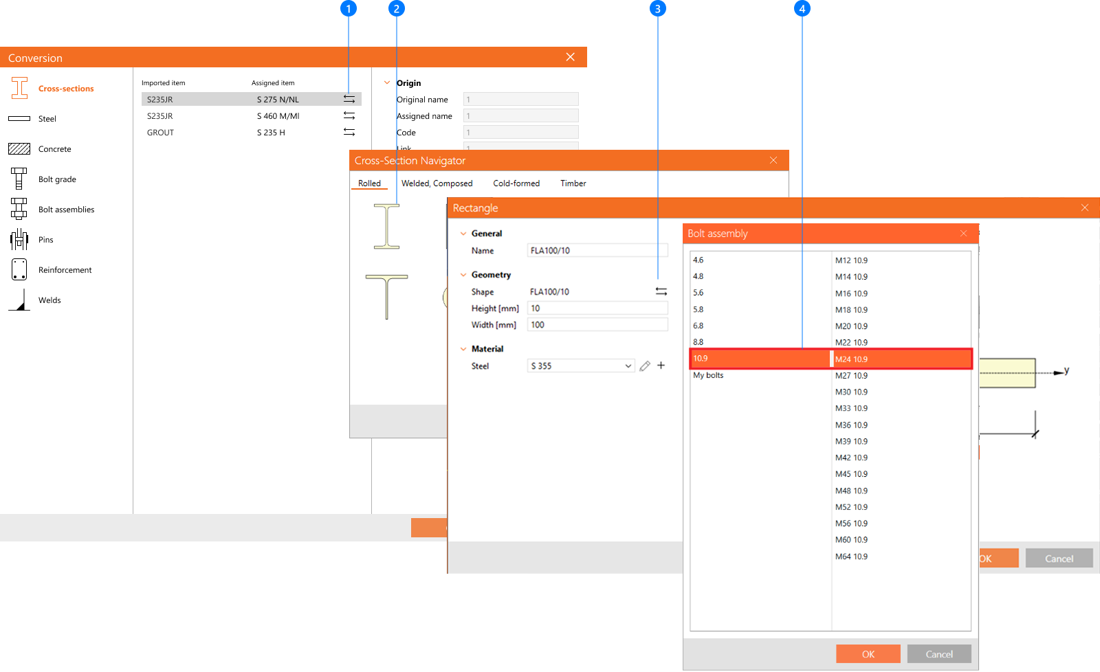1100x672 pixels.
Task: Click swap icon for S 275 N/NL row
Action: click(x=349, y=100)
